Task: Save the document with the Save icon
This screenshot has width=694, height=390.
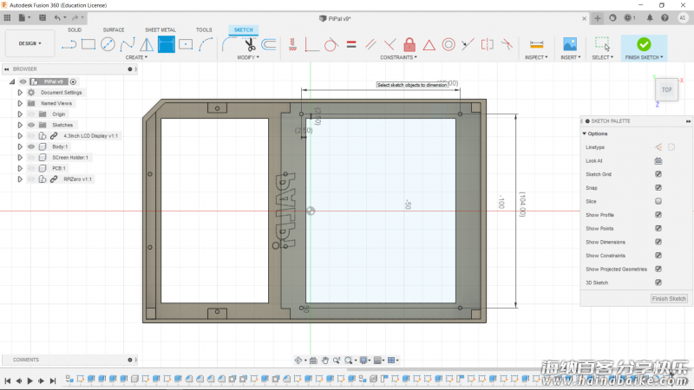Action: (x=43, y=17)
